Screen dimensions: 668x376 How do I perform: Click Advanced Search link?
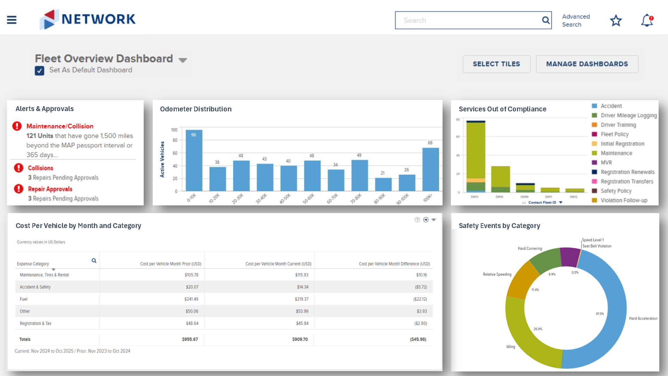pyautogui.click(x=576, y=21)
